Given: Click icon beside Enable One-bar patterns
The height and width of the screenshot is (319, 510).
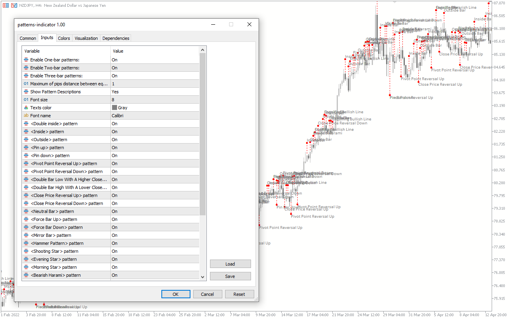Looking at the screenshot, I should (26, 60).
